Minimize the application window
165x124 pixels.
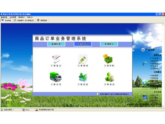[157, 14]
